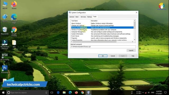Open legacy Edge from taskbar
Image resolution: width=169 pixels, height=95 pixels.
(58, 93)
